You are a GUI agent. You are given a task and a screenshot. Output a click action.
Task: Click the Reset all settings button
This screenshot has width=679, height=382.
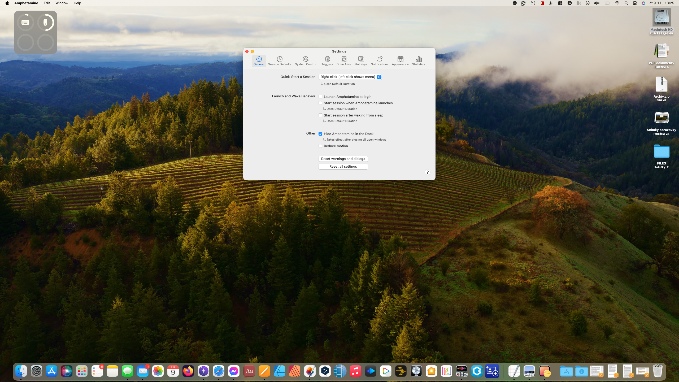tap(343, 166)
